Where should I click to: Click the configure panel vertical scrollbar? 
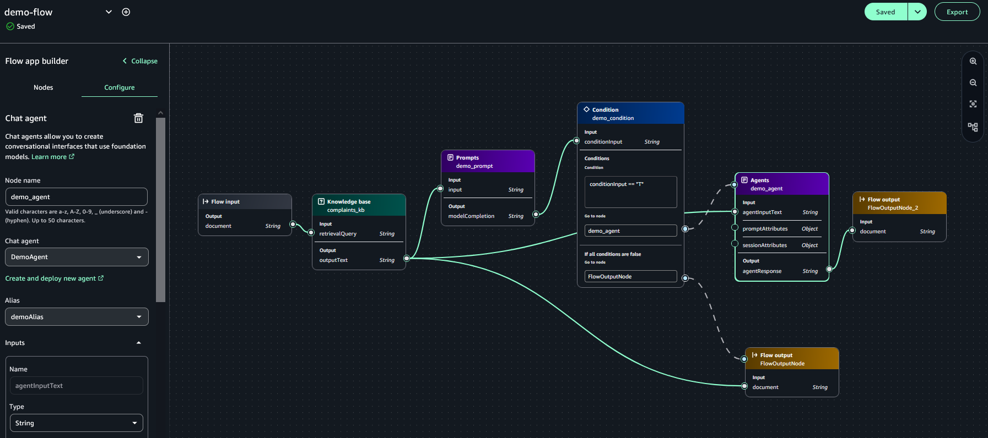[x=160, y=209]
